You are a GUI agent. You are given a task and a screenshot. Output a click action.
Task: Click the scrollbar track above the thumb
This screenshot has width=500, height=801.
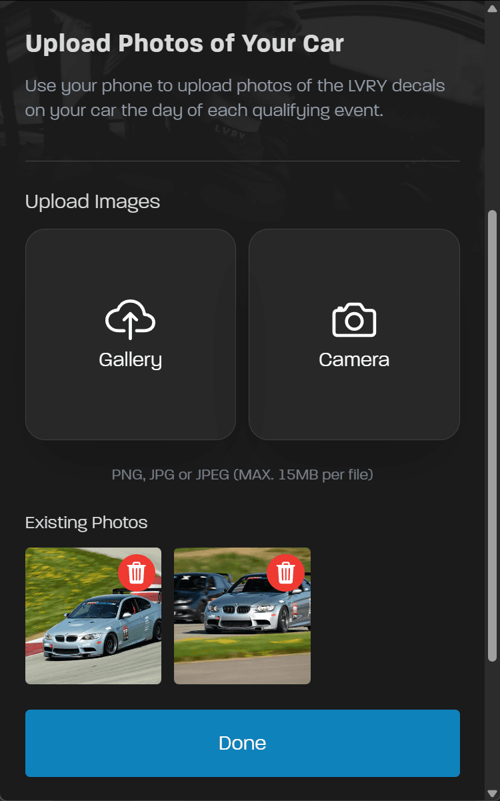(x=492, y=107)
